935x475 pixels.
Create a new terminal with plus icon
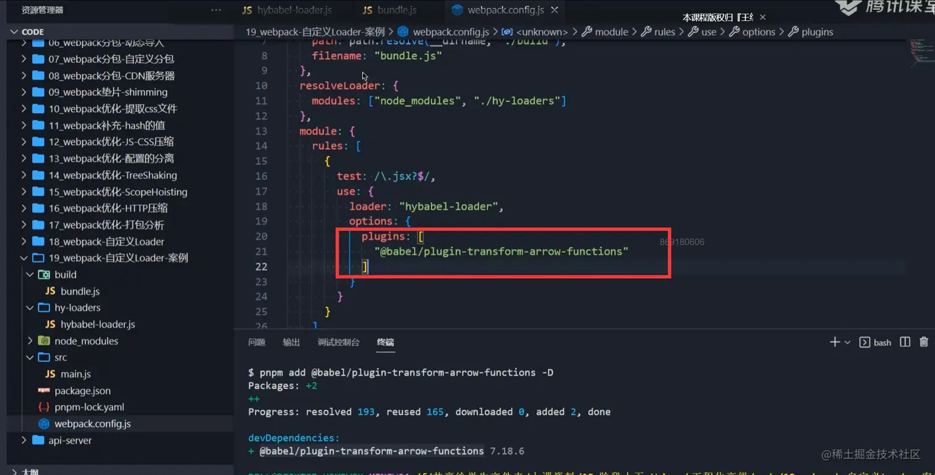tap(834, 342)
